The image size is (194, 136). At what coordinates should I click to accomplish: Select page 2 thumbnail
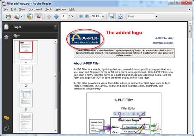(26, 74)
